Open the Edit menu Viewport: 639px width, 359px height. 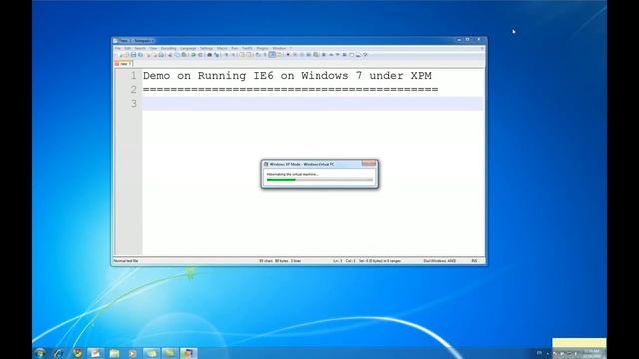pos(128,49)
